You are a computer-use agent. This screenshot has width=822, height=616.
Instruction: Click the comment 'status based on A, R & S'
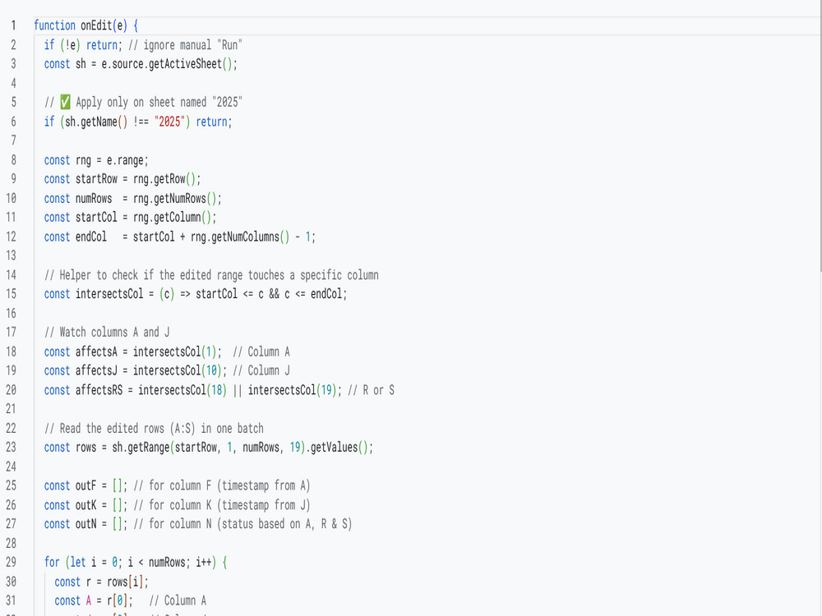pos(284,524)
